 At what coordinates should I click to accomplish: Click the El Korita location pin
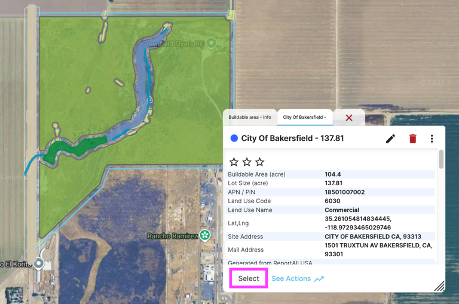coord(38,263)
